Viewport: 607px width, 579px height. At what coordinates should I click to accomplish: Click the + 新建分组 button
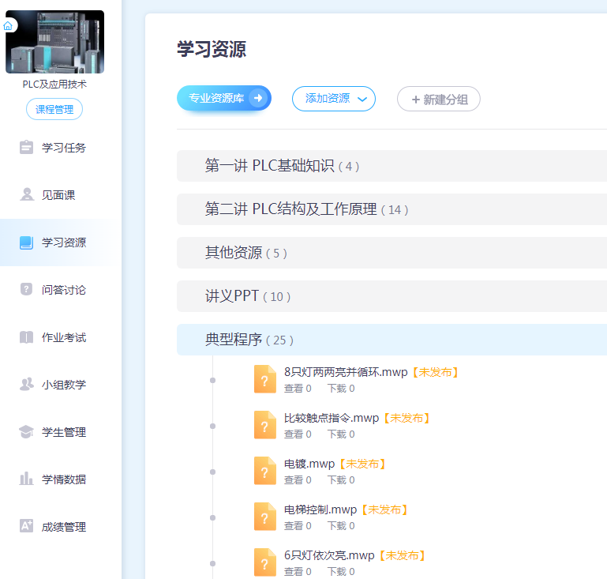tap(439, 99)
